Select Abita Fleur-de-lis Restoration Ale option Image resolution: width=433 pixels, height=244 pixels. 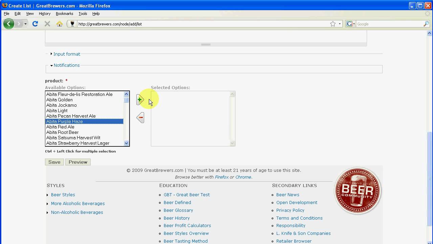click(x=85, y=94)
